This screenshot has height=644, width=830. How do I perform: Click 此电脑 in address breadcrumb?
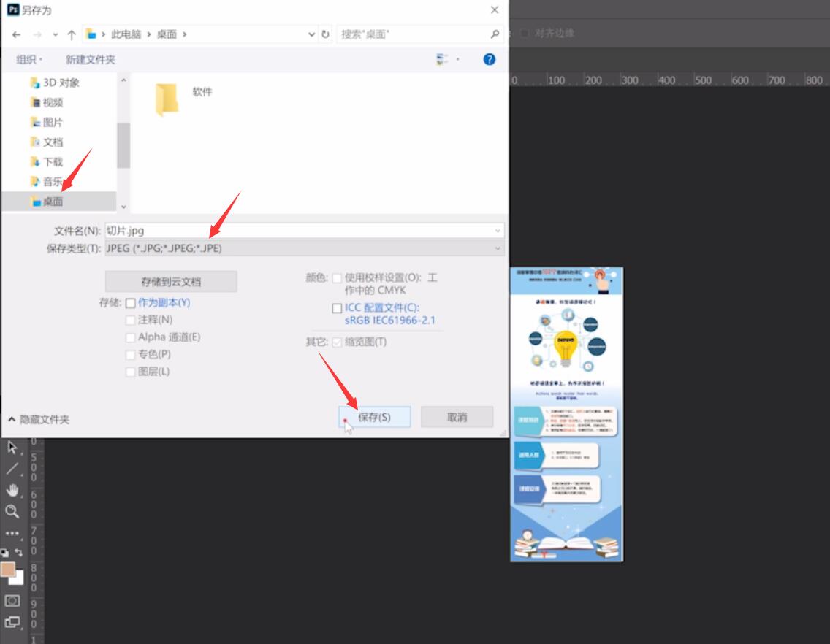[126, 34]
